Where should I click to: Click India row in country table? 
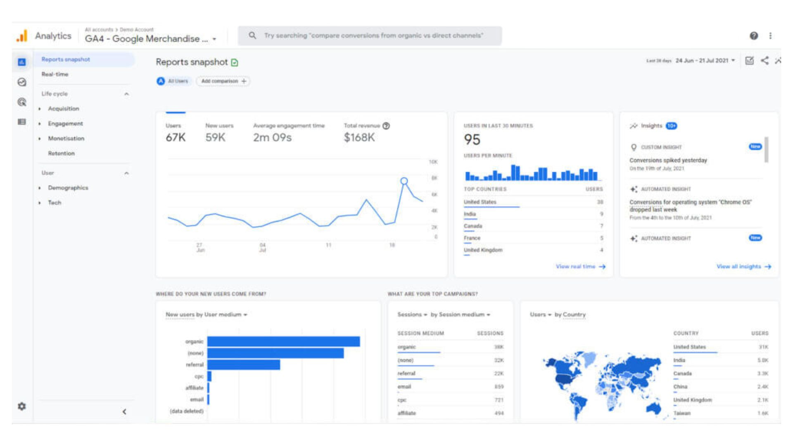[x=721, y=361]
